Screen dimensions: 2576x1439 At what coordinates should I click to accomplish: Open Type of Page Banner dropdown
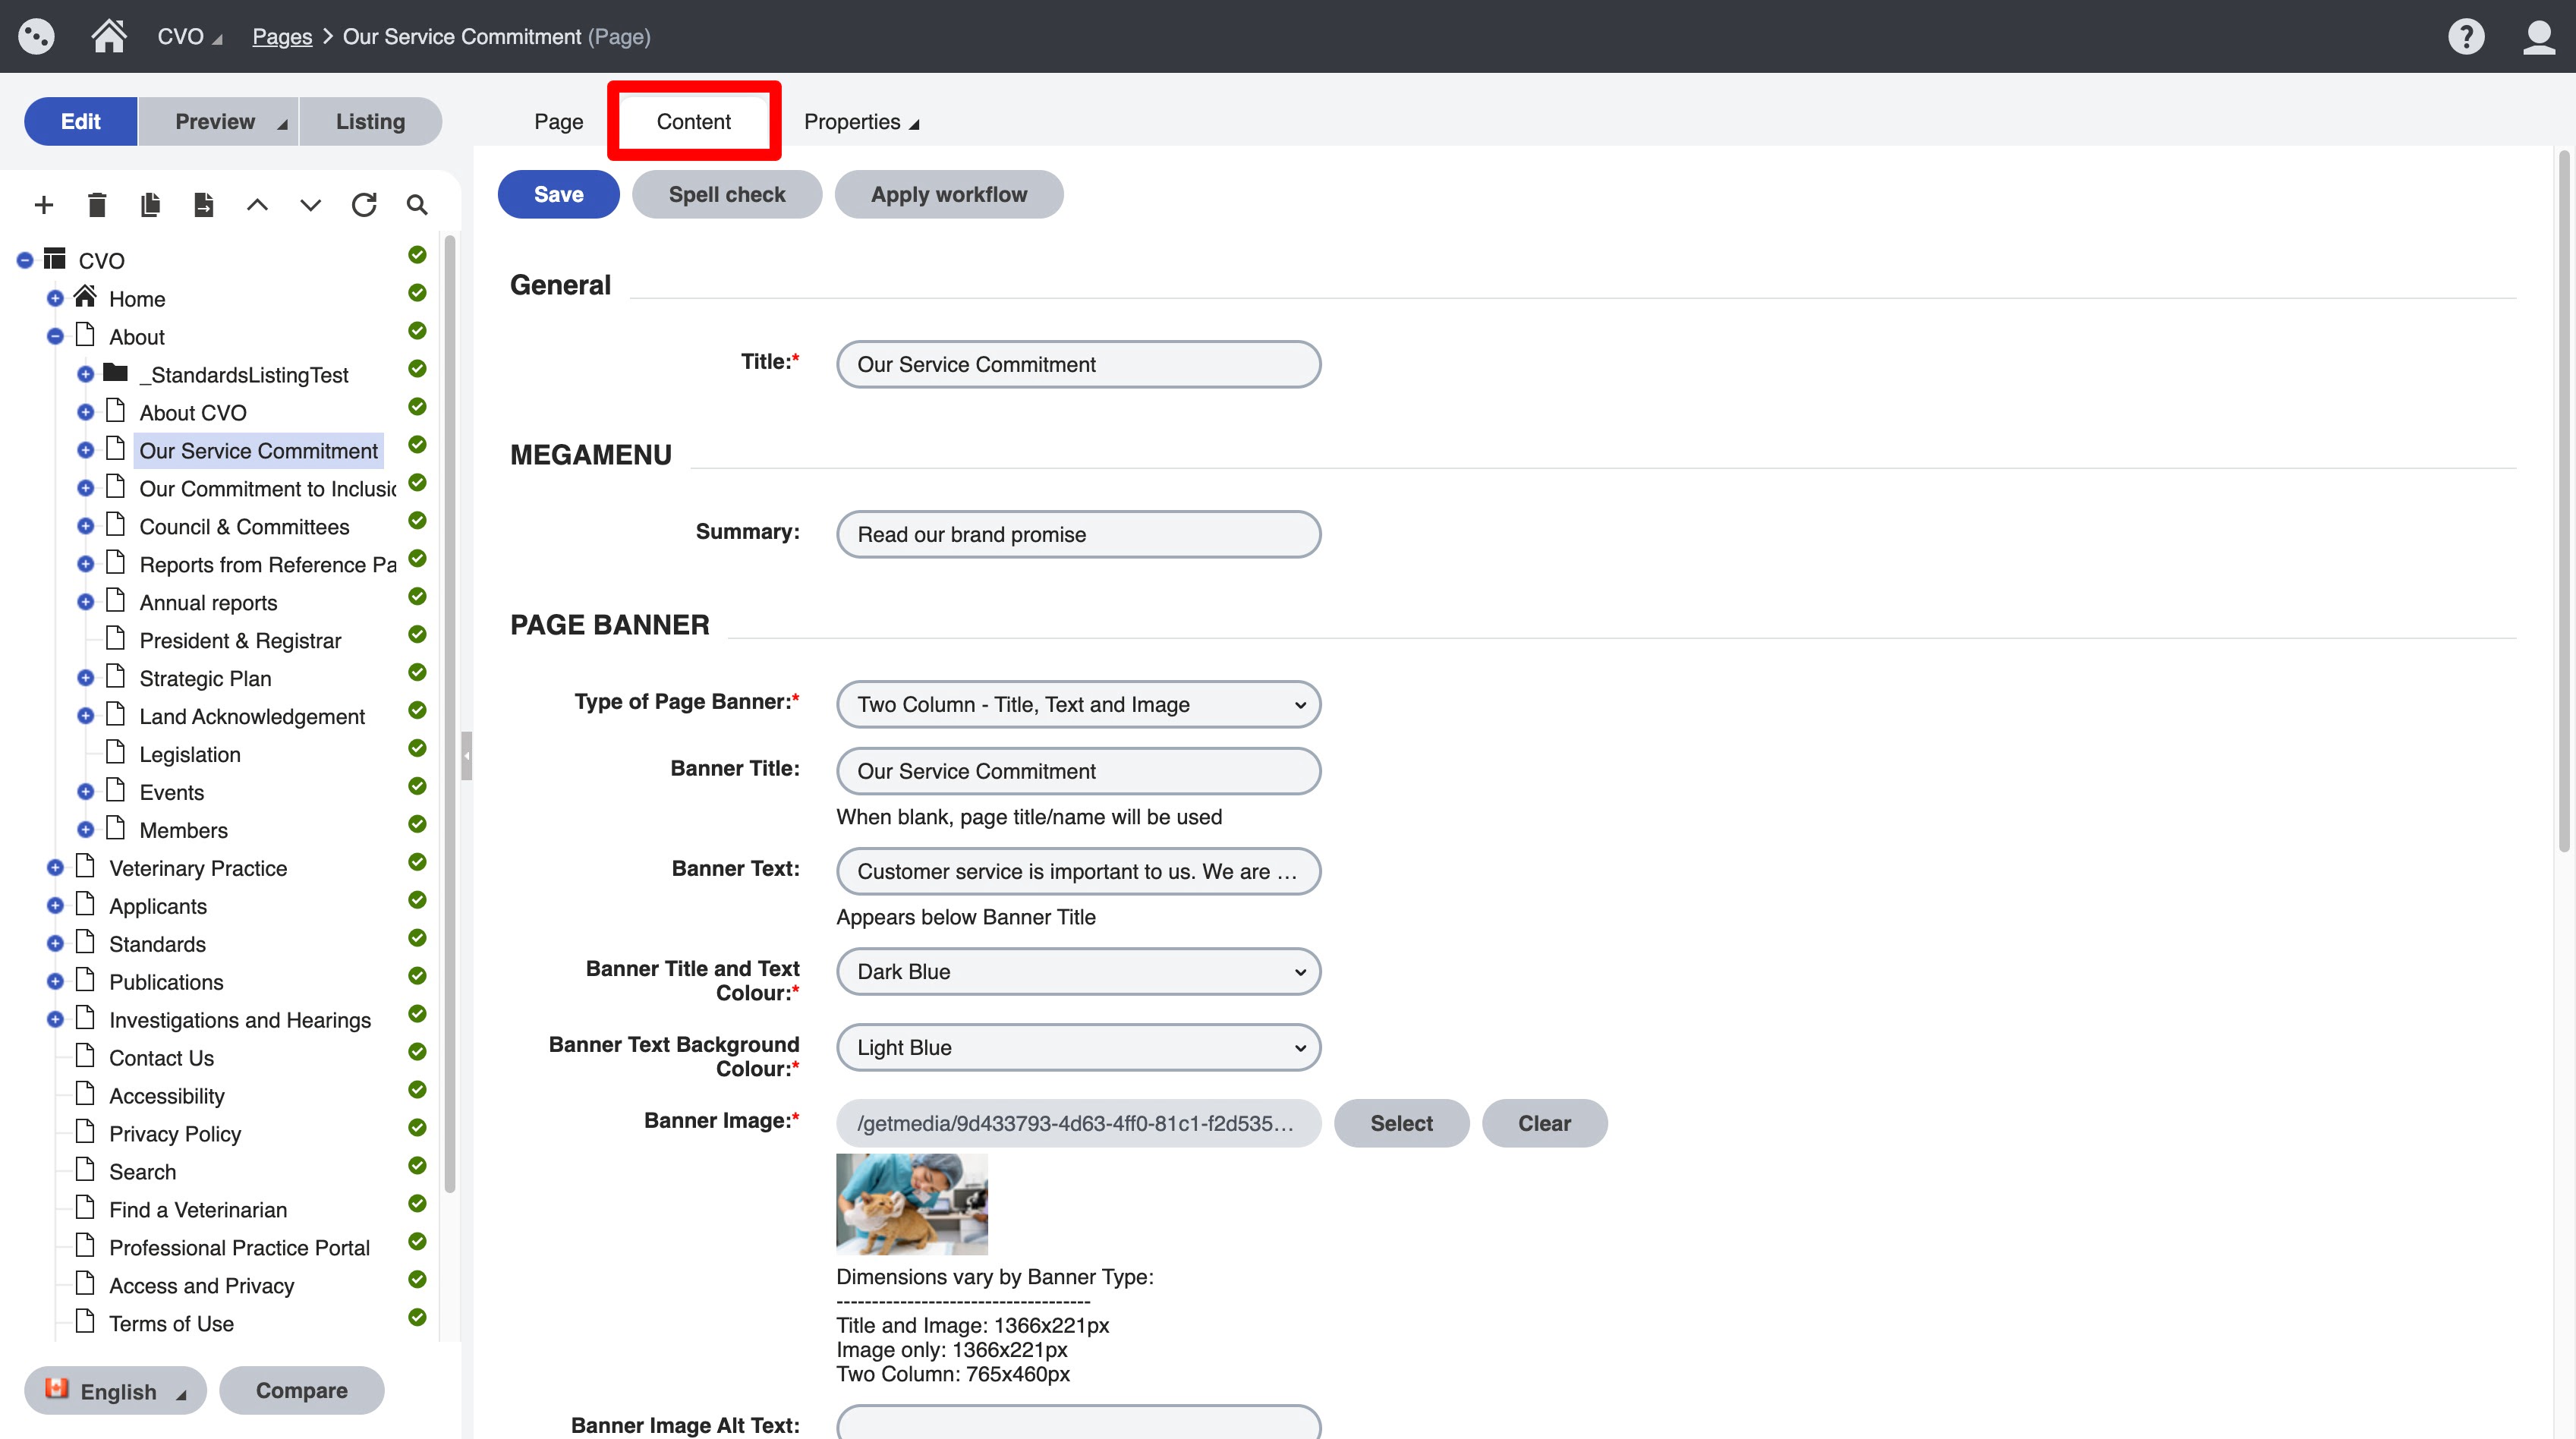(x=1078, y=705)
